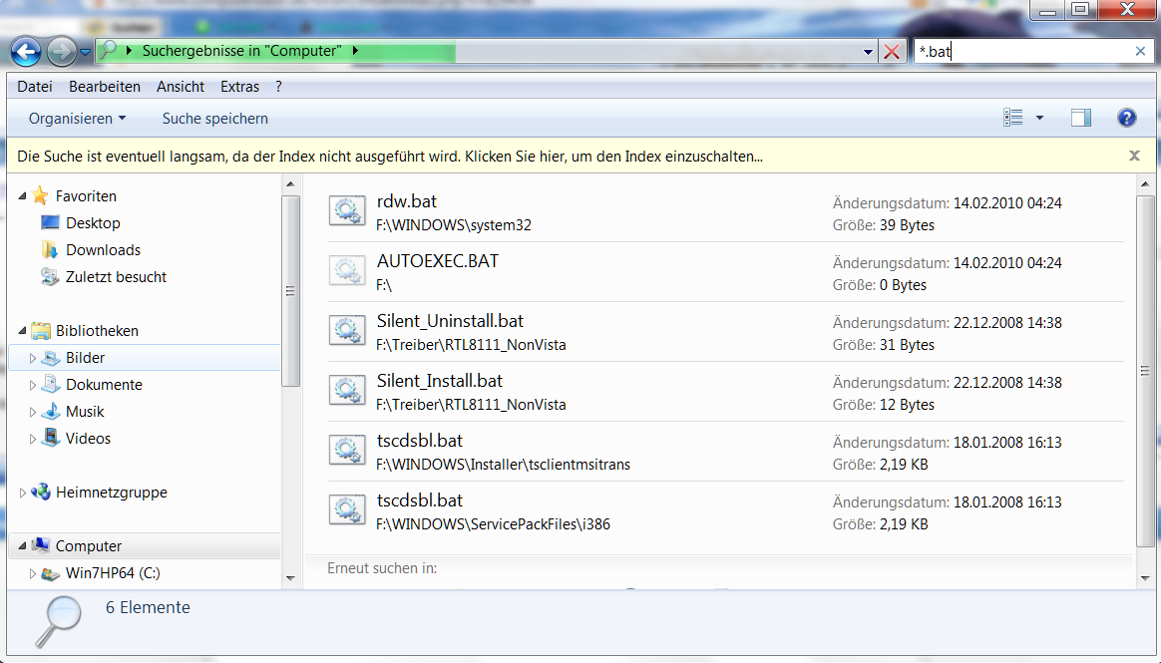
Task: Click the AUTOEXEC.BAT file icon
Action: (x=347, y=271)
